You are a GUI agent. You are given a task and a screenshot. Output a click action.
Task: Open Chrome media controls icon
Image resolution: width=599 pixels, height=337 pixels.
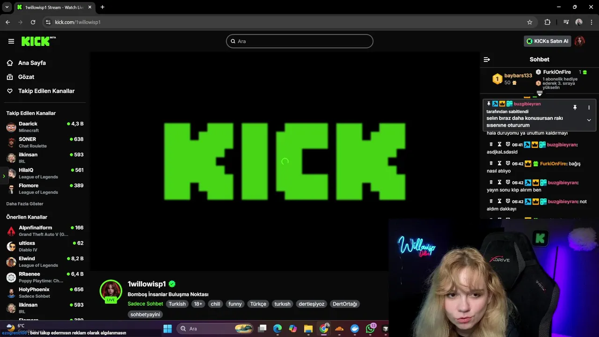click(566, 22)
